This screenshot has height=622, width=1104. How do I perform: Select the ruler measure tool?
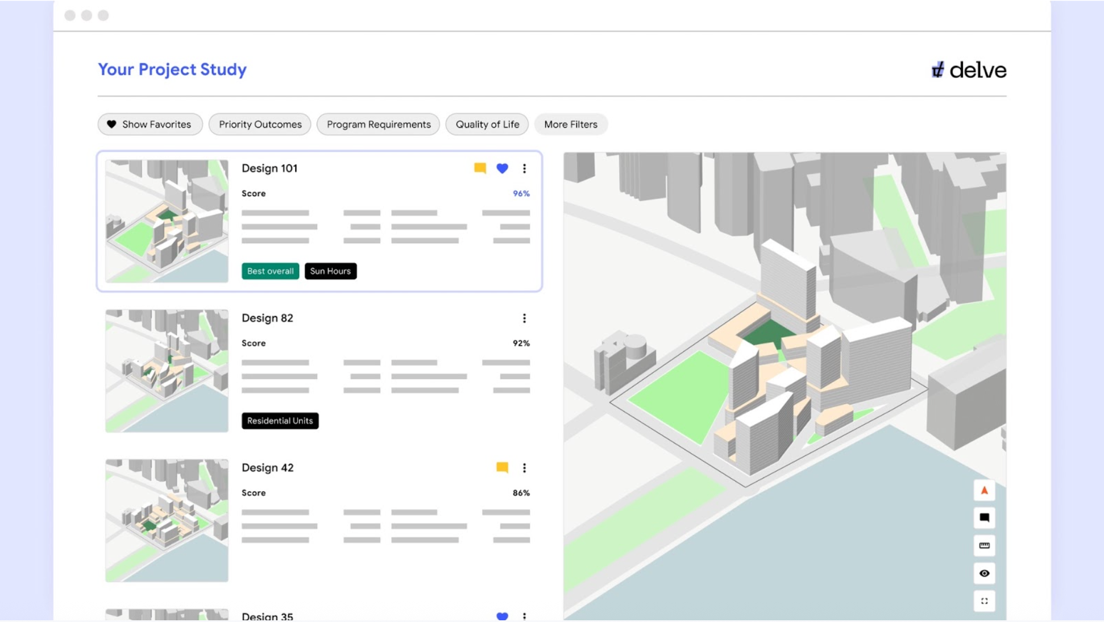click(984, 546)
